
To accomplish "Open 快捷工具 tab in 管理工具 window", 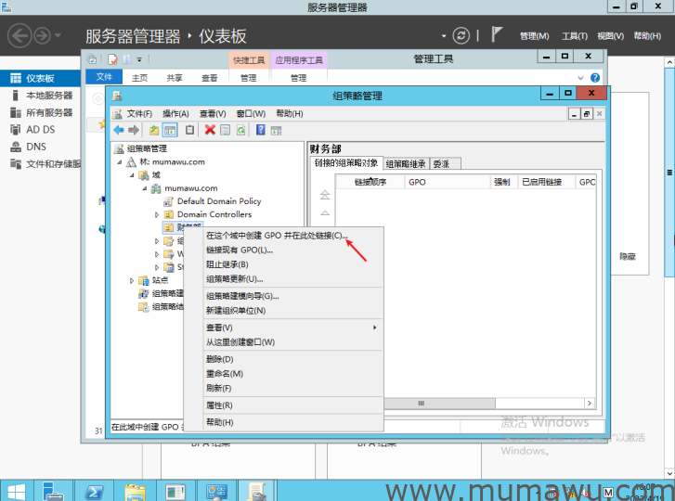I will click(249, 60).
